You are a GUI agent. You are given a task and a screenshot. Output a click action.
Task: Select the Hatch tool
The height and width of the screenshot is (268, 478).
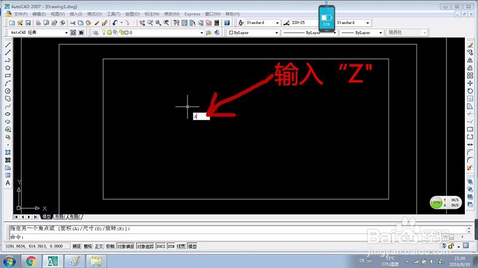pyautogui.click(x=8, y=152)
